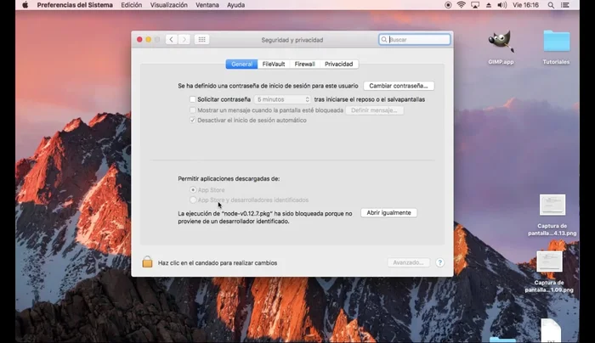
Task: Expand the 5 minutos dropdown
Action: [x=284, y=99]
